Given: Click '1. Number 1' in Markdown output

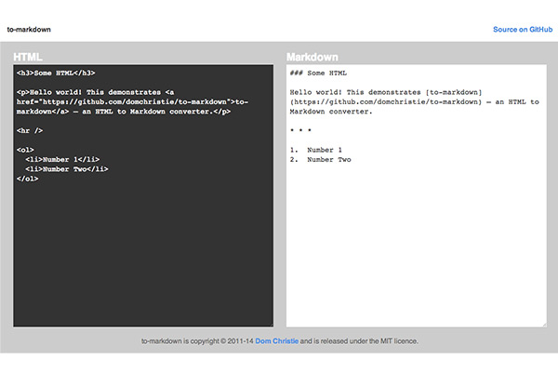Looking at the screenshot, I should tap(316, 150).
